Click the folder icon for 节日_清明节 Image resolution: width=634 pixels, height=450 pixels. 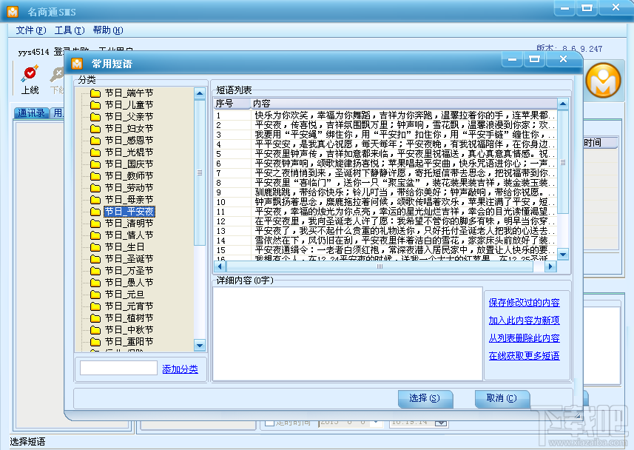(x=95, y=224)
